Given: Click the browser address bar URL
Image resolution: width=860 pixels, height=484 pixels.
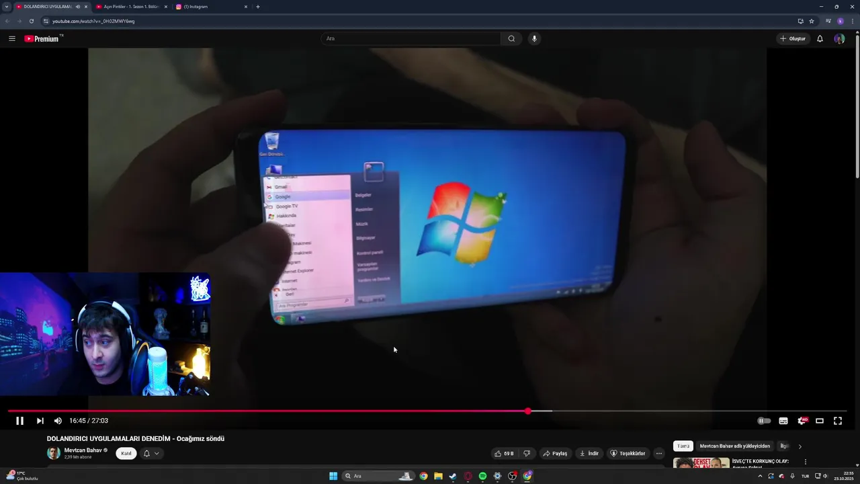Looking at the screenshot, I should pos(93,21).
